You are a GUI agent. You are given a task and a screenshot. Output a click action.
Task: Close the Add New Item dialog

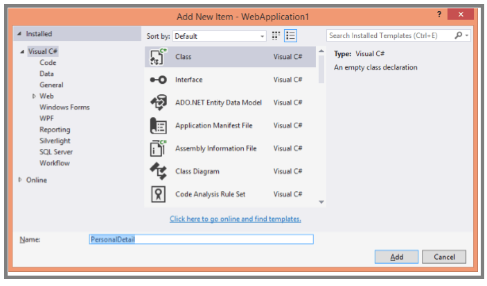(x=461, y=15)
